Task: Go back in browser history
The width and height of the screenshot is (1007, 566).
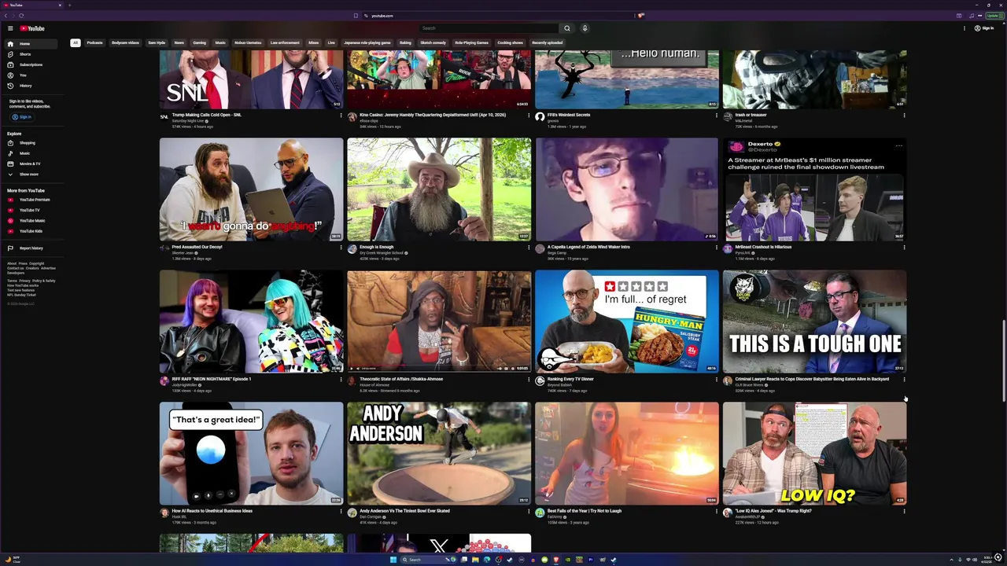Action: [x=6, y=16]
